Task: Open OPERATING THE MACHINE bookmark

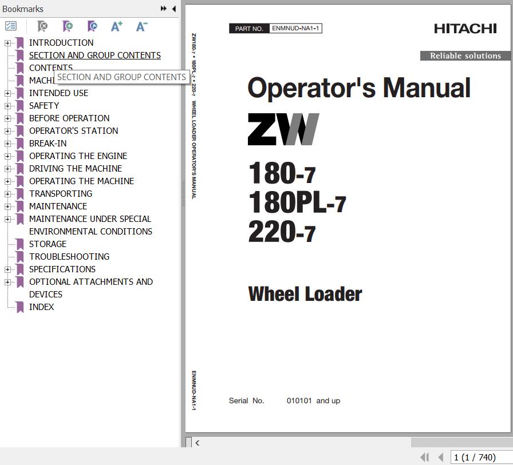Action: pyautogui.click(x=82, y=181)
